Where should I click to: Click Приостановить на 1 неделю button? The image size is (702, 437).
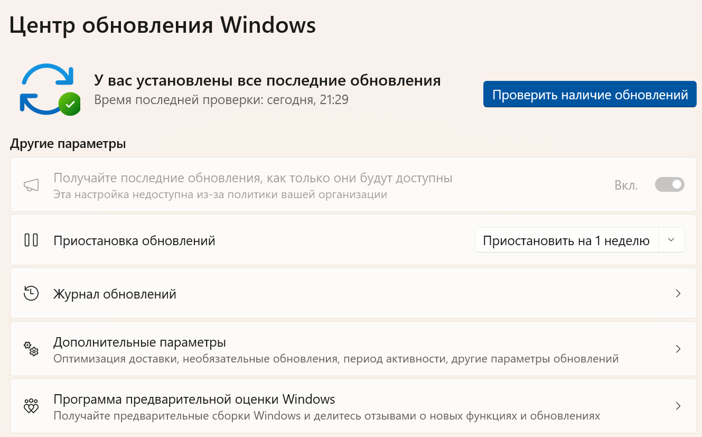(x=566, y=241)
